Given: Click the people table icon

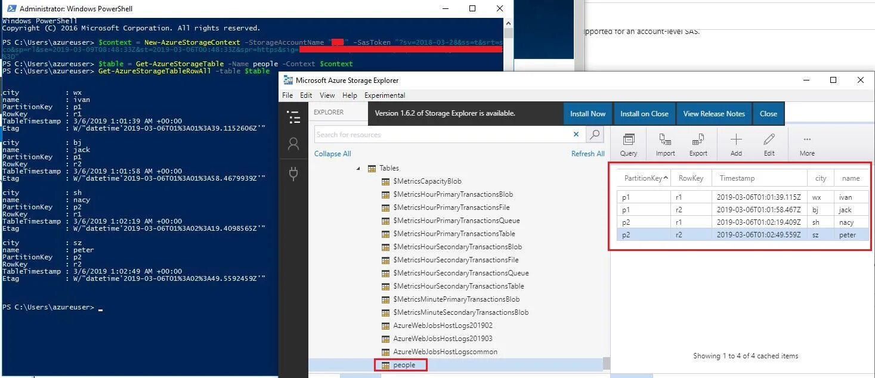Looking at the screenshot, I should pyautogui.click(x=385, y=365).
